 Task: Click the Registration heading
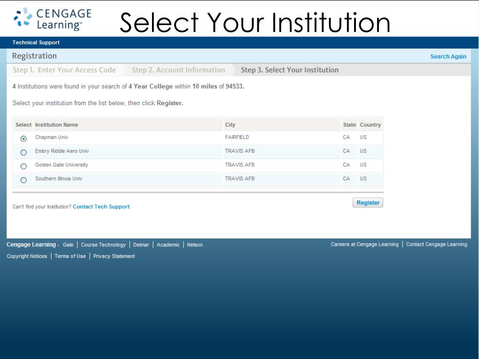(35, 56)
